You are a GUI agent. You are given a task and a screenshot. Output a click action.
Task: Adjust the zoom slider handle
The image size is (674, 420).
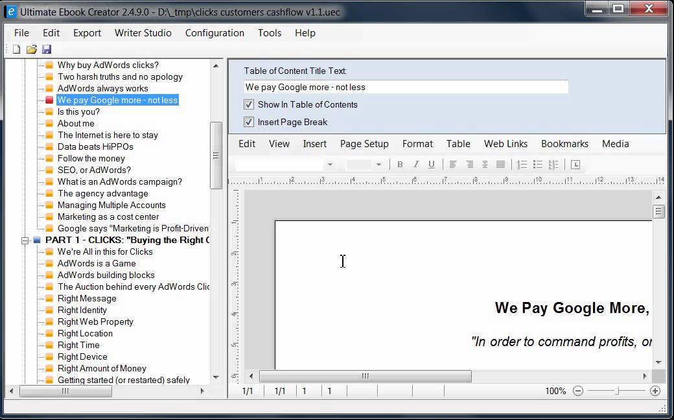point(618,391)
